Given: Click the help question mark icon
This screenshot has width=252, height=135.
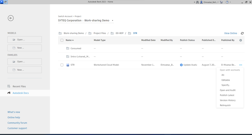Looking at the screenshot, I should tap(227, 2).
